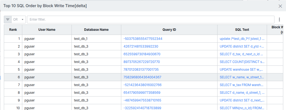Image resolution: width=286 pixels, height=110 pixels.
Task: Select pguser cell in rank 9 row
Action: pyautogui.click(x=47, y=100)
